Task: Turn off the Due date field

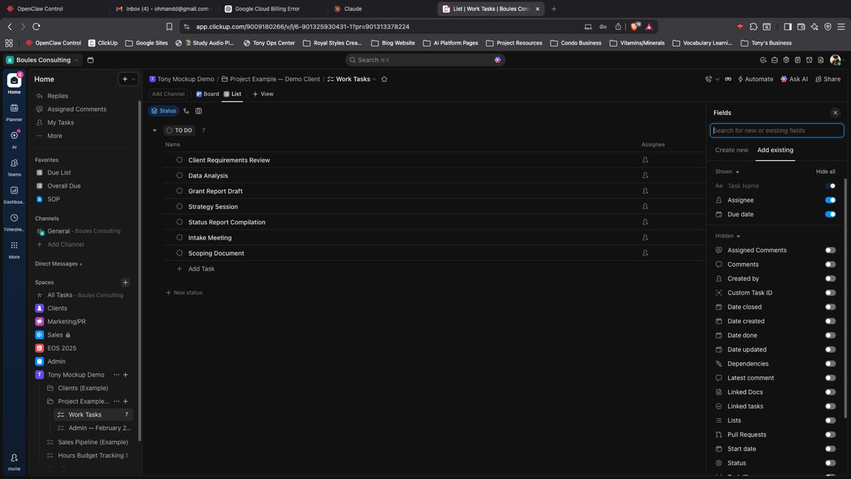Action: coord(830,214)
